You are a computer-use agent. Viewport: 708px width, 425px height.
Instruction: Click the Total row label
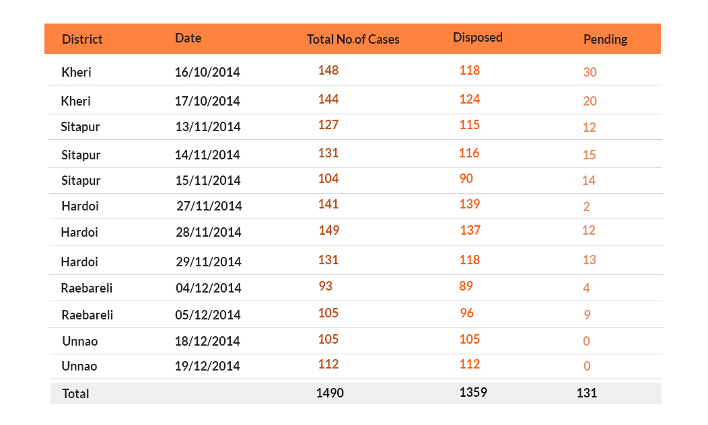click(75, 393)
